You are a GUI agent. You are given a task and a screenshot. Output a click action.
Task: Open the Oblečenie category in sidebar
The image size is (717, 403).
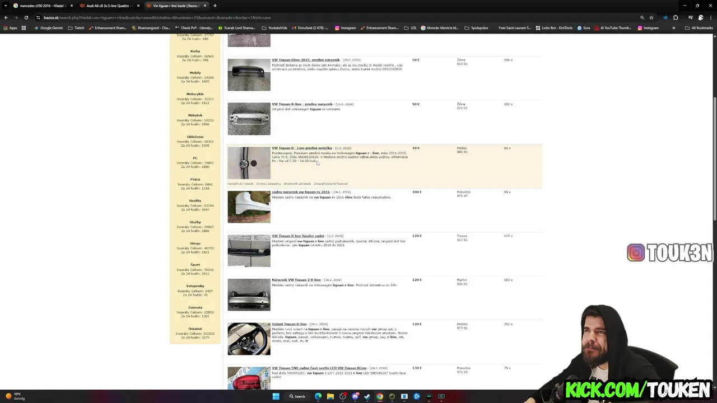coord(195,137)
